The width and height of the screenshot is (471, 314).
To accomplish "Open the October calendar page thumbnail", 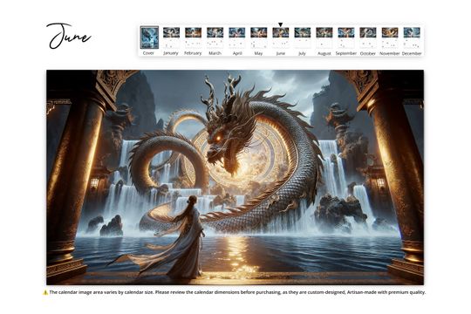I will 368,38.
